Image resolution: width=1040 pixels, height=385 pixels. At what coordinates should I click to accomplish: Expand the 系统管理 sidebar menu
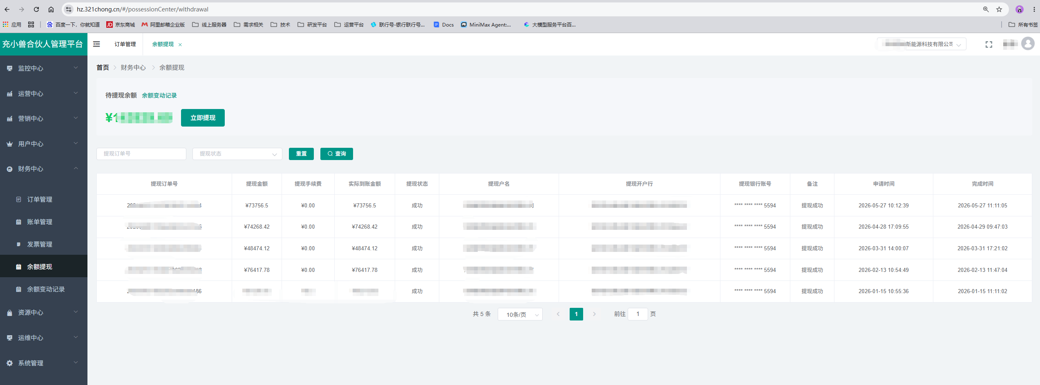click(x=44, y=363)
